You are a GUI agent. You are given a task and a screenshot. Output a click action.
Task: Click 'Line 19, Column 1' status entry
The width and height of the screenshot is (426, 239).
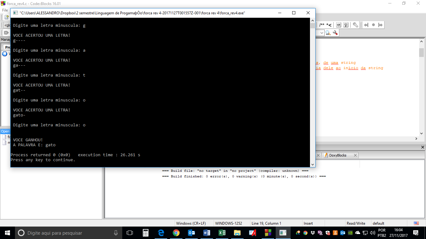[x=266, y=223]
